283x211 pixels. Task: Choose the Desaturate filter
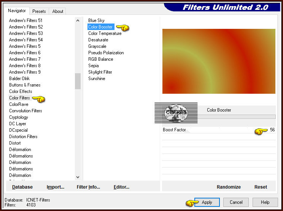point(98,40)
